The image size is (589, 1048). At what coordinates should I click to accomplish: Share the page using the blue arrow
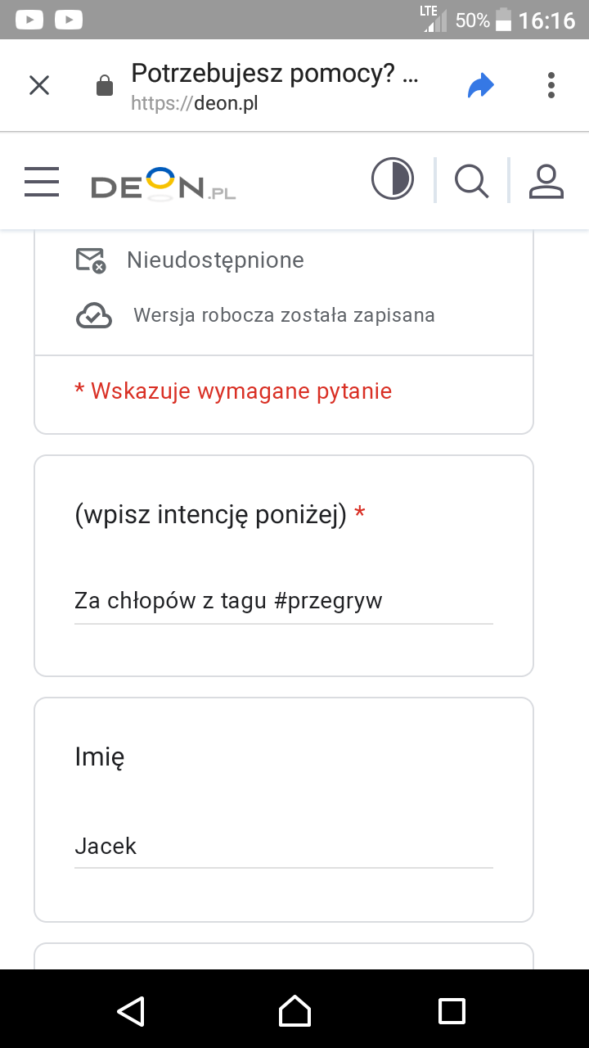point(481,85)
